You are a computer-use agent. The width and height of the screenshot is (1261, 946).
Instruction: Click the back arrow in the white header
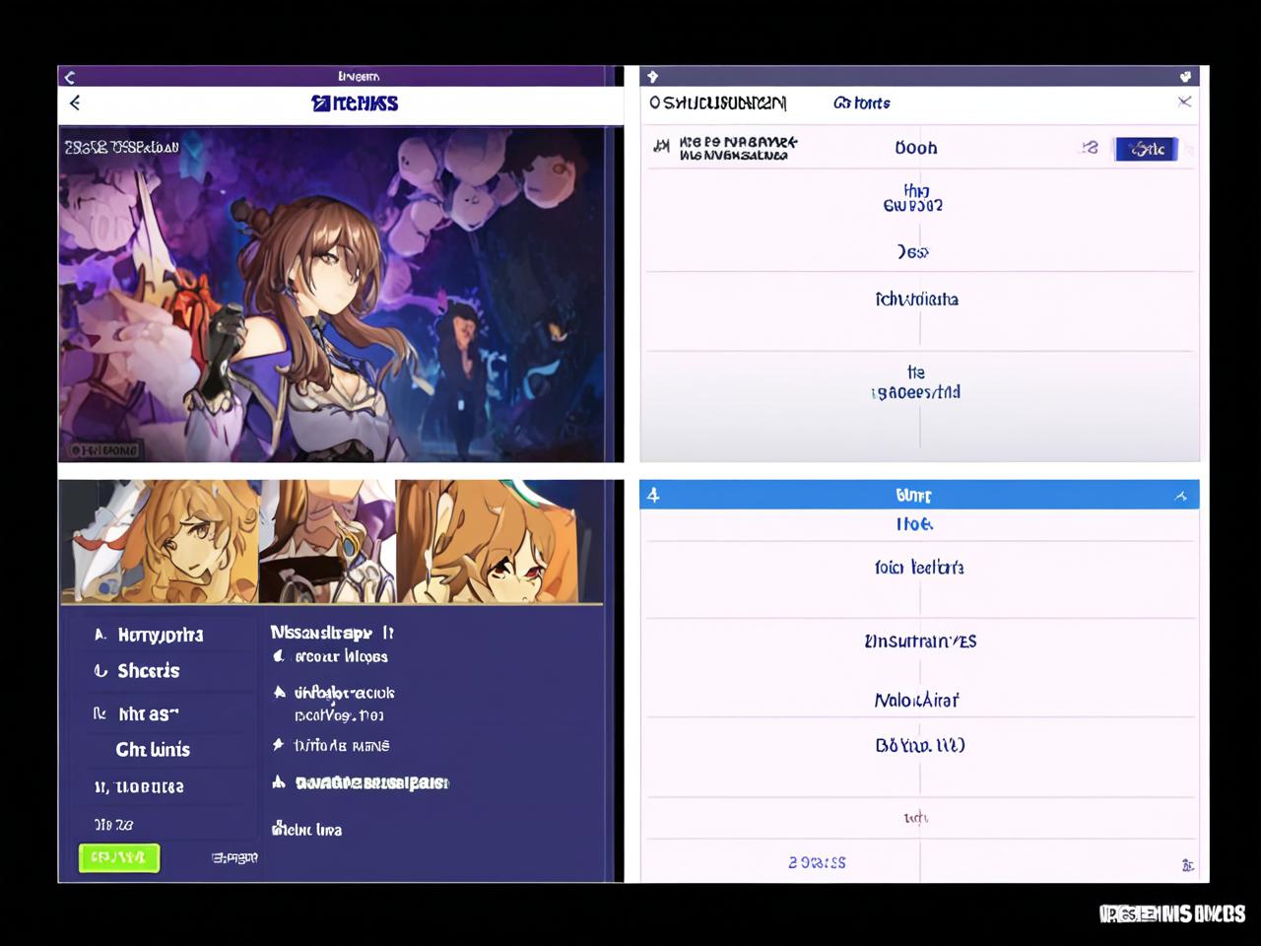pos(75,102)
